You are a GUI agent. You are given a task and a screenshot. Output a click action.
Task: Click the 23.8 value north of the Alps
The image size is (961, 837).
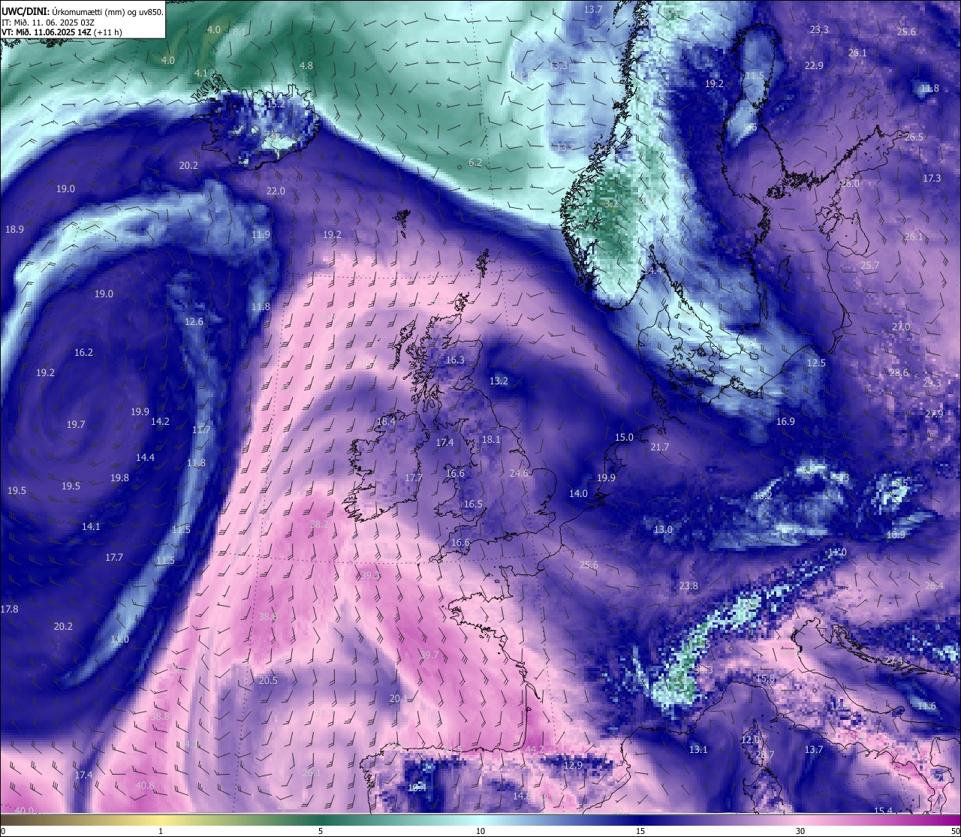(688, 586)
